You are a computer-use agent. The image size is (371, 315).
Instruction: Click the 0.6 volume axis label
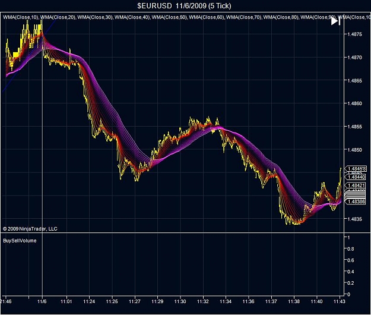tap(350, 260)
